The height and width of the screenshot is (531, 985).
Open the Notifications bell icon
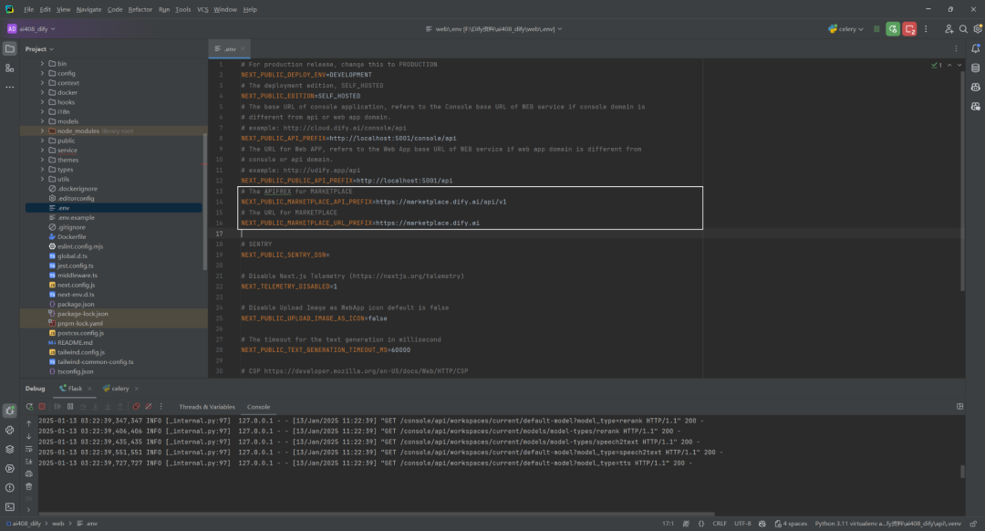coord(976,48)
